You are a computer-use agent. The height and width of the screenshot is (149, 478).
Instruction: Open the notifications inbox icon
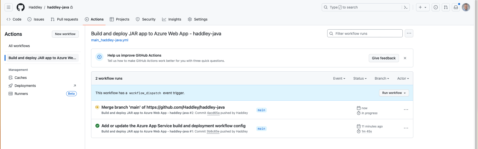point(456,7)
